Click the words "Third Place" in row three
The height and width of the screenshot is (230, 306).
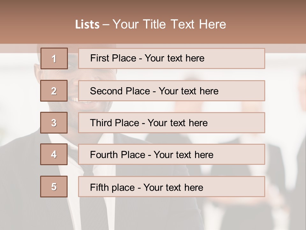click(x=114, y=123)
